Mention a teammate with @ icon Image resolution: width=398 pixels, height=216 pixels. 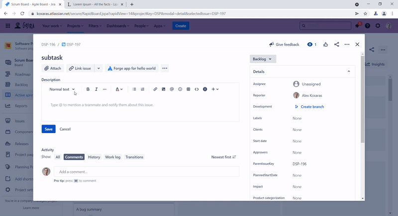[x=172, y=89]
